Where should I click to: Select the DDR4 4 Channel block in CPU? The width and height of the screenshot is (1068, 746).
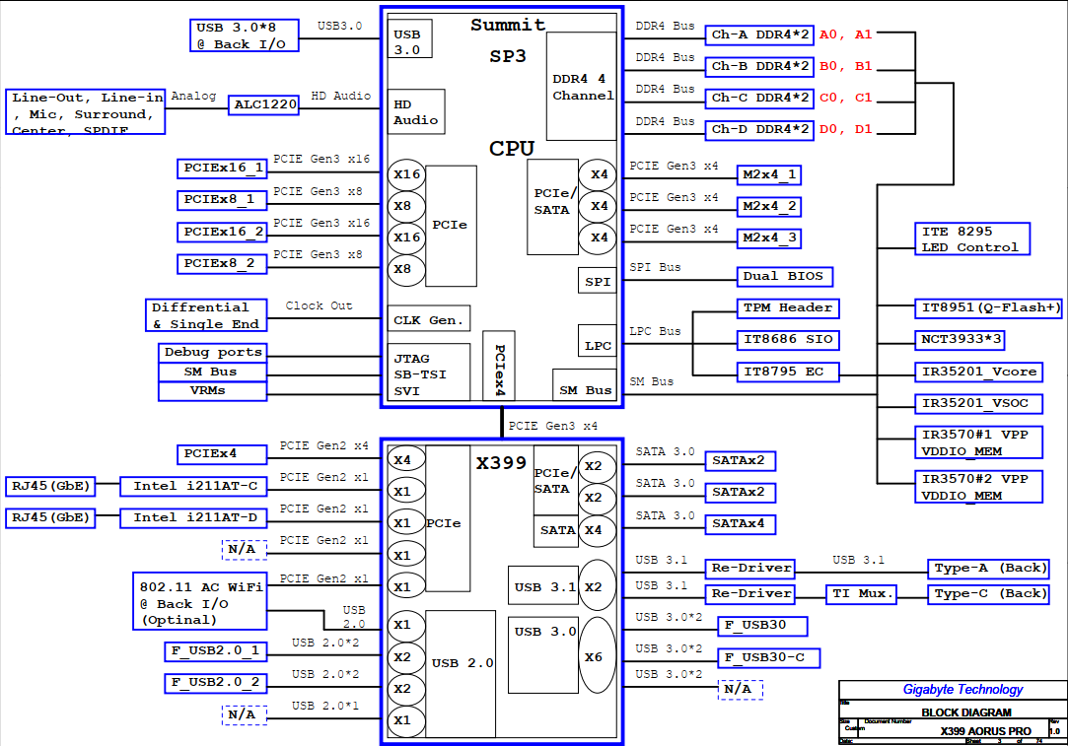583,87
